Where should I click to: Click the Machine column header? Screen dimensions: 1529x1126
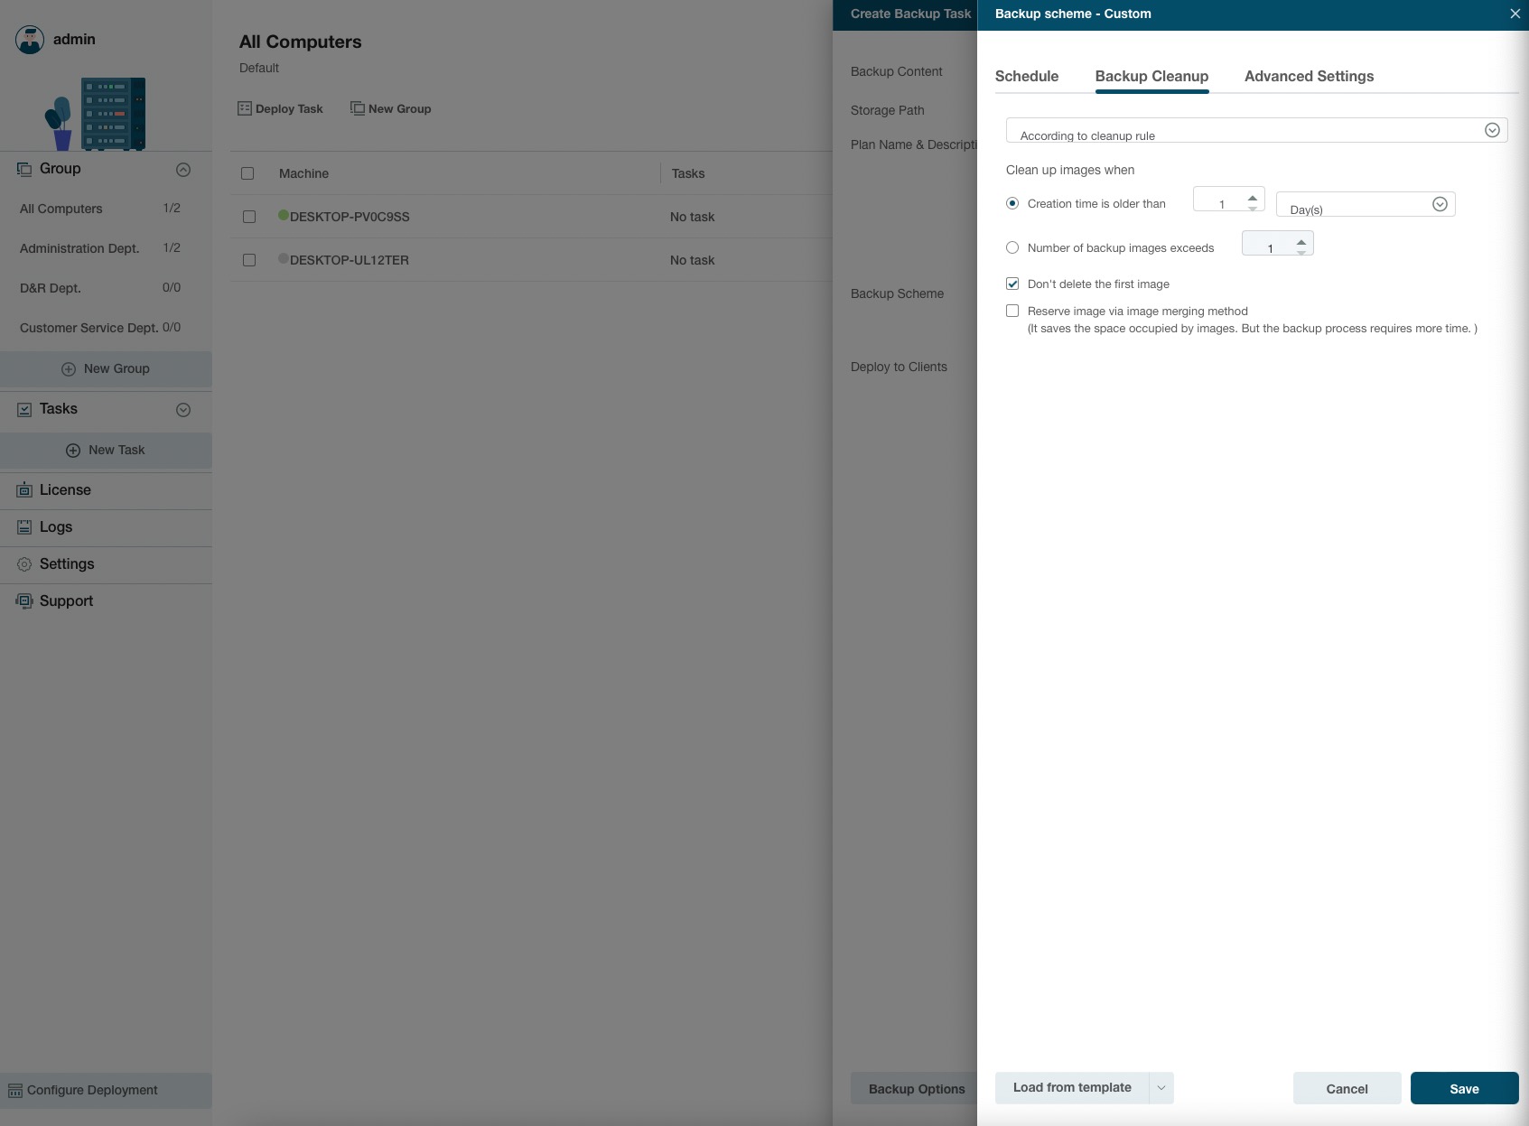click(303, 173)
